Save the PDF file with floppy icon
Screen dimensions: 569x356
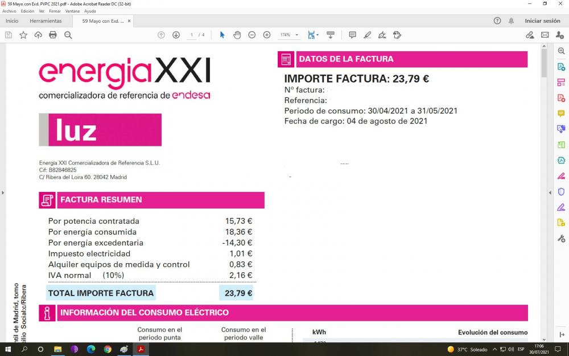pyautogui.click(x=9, y=35)
